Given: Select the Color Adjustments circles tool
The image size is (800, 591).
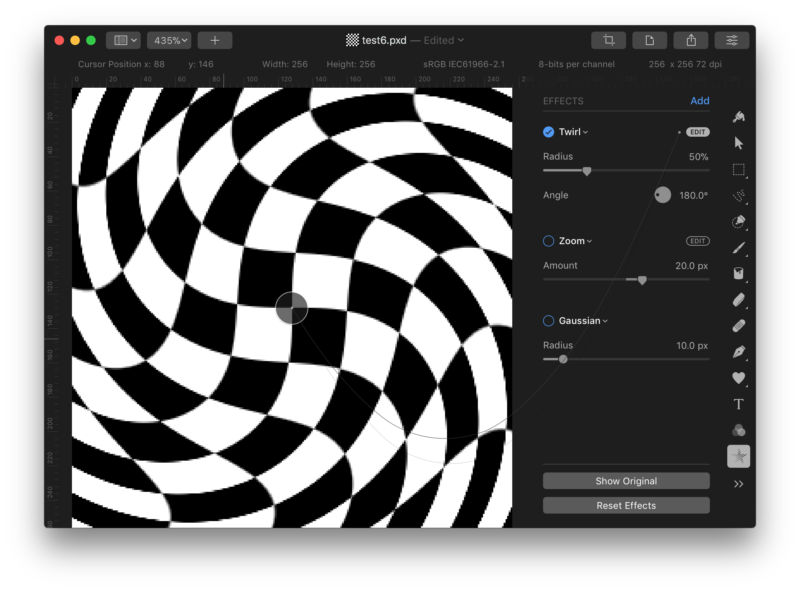Looking at the screenshot, I should [738, 430].
